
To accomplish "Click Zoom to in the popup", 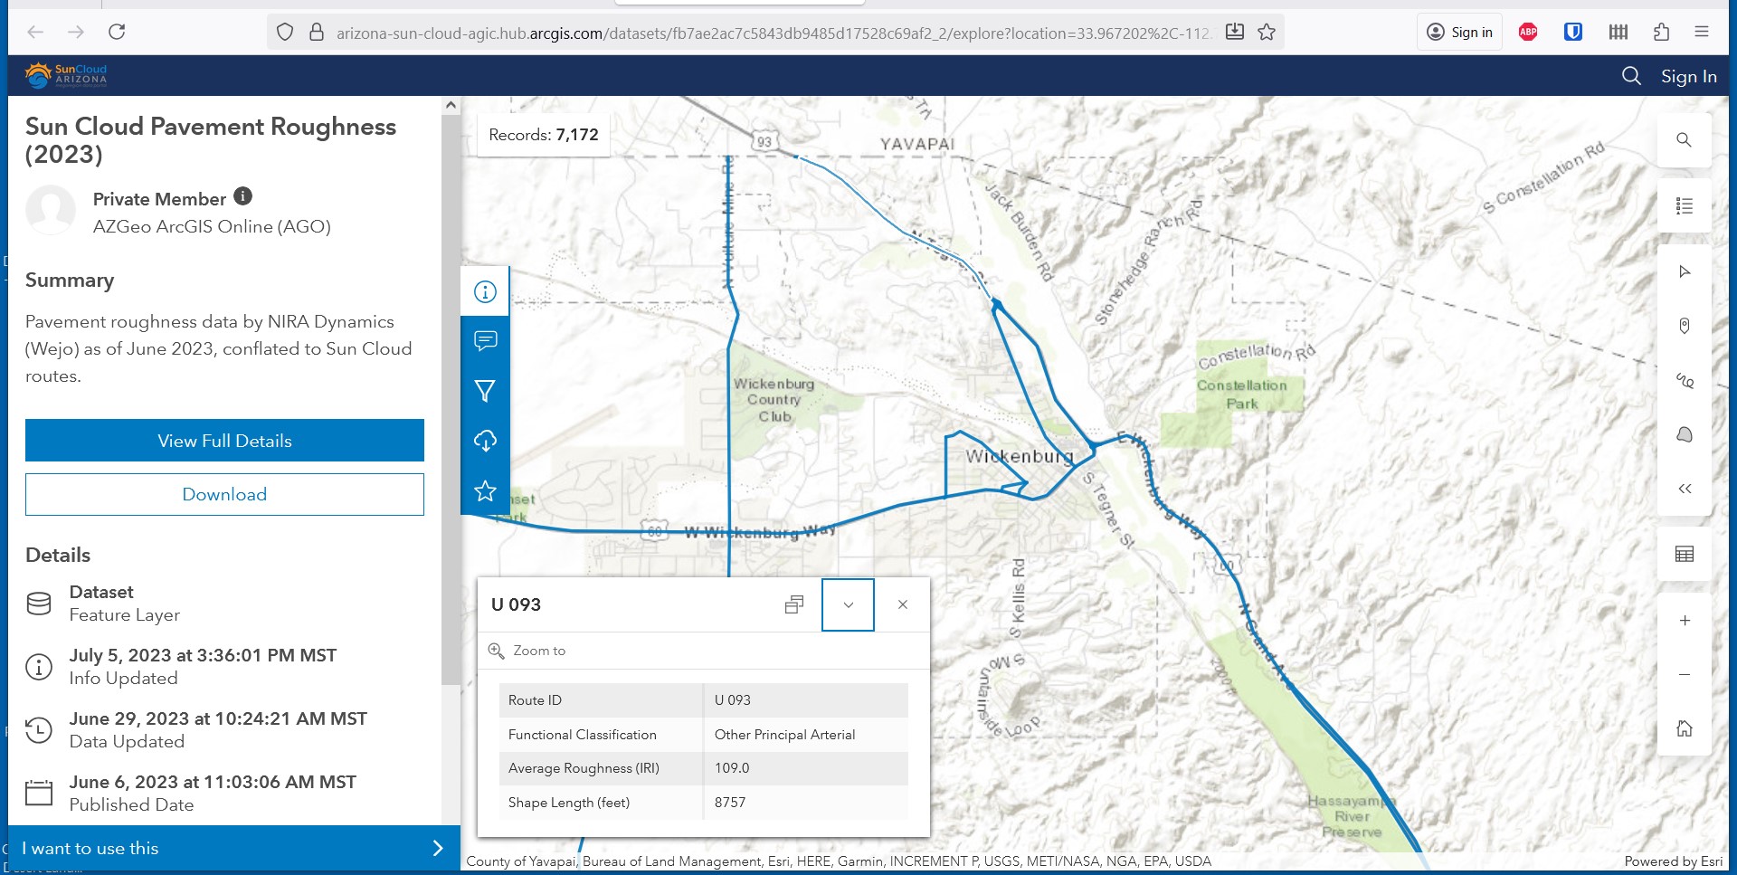I will 538,651.
